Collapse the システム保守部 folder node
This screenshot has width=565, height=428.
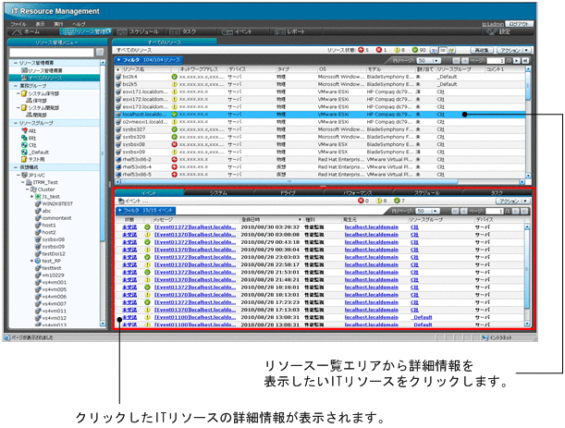pyautogui.click(x=18, y=93)
